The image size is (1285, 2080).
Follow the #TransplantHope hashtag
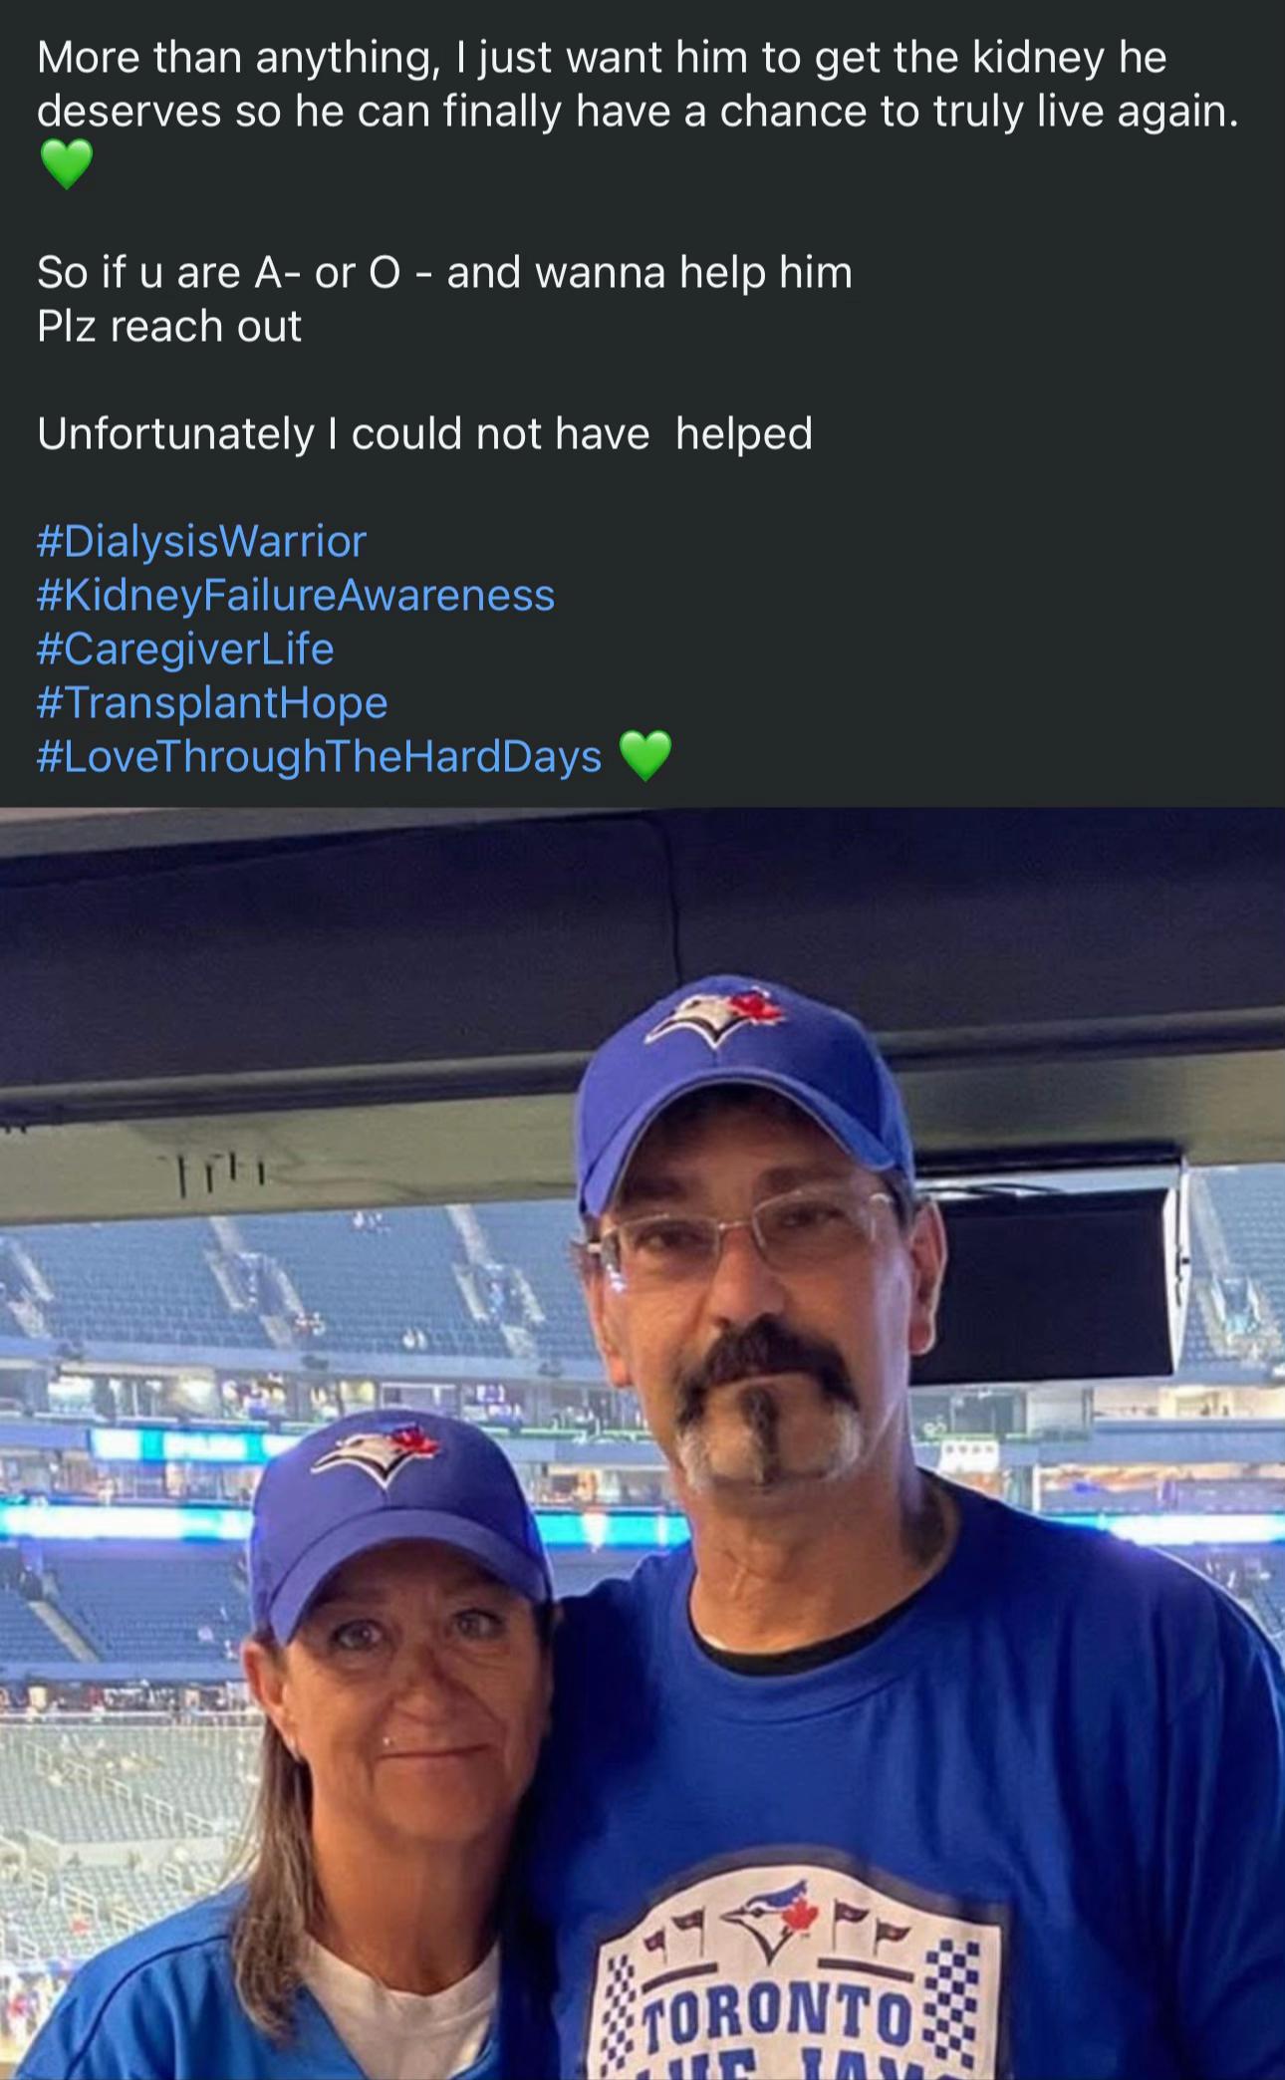coord(212,703)
